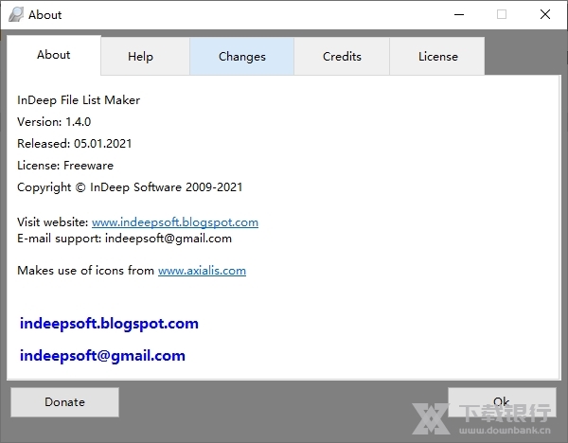Confirm with the Ok button

(502, 402)
